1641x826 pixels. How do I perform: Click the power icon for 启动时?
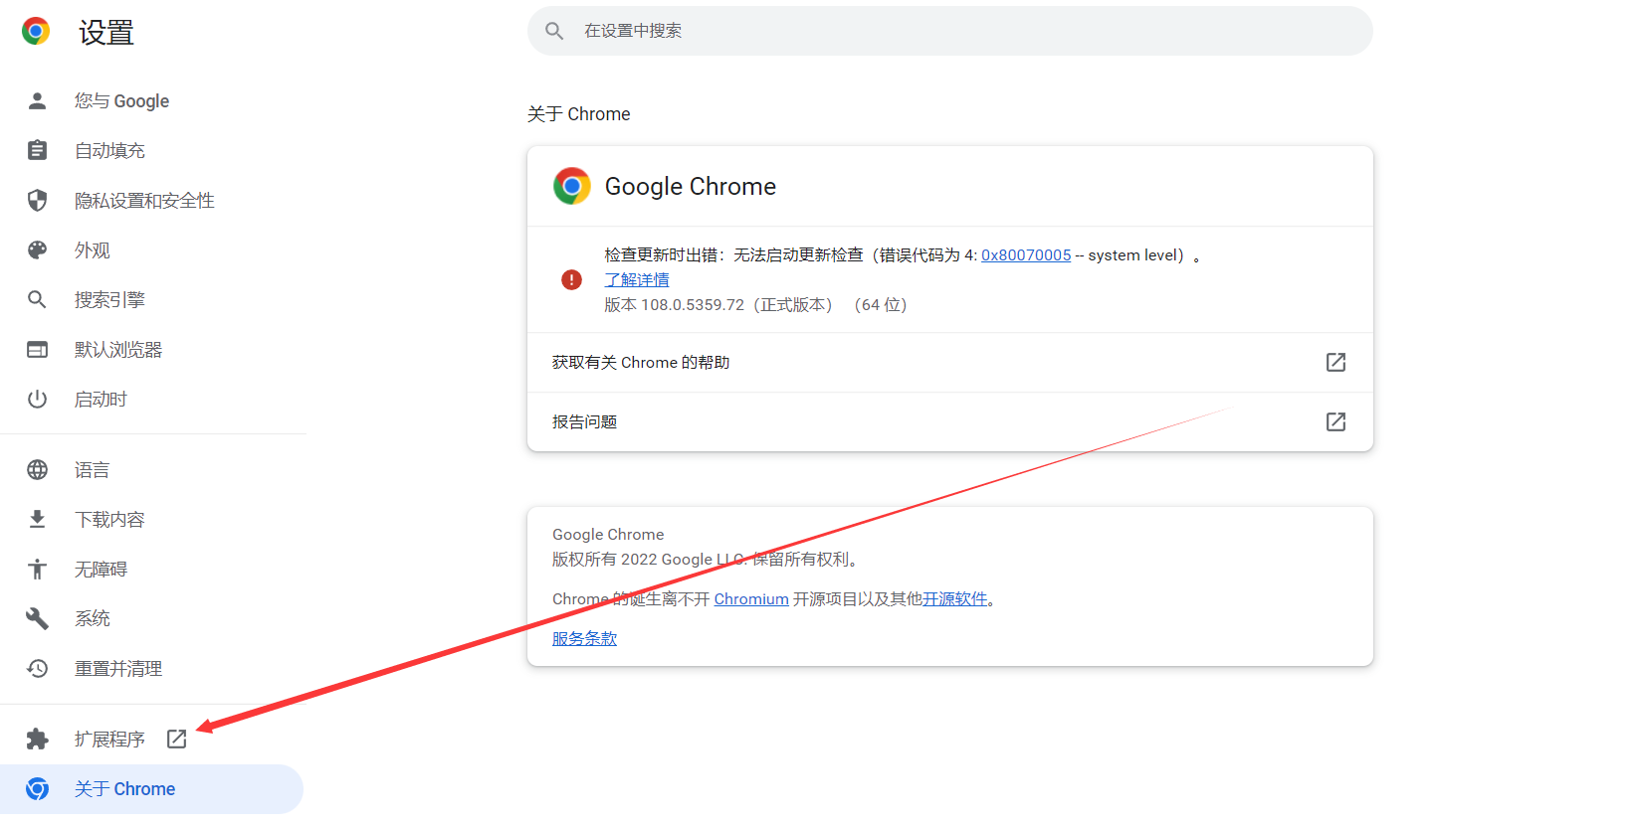37,399
